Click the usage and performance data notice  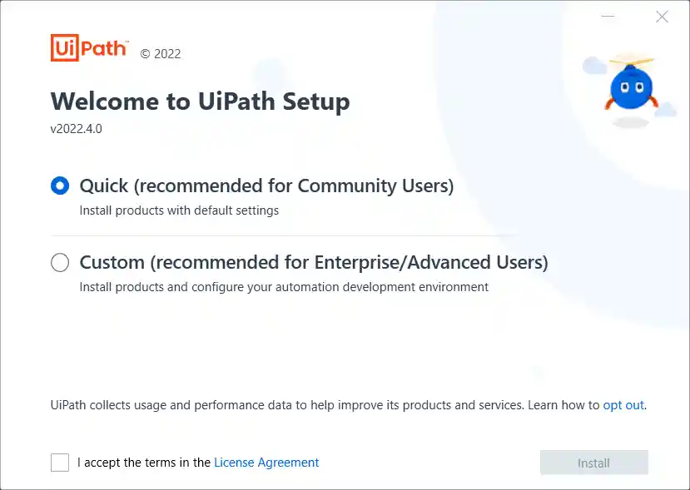pos(349,405)
